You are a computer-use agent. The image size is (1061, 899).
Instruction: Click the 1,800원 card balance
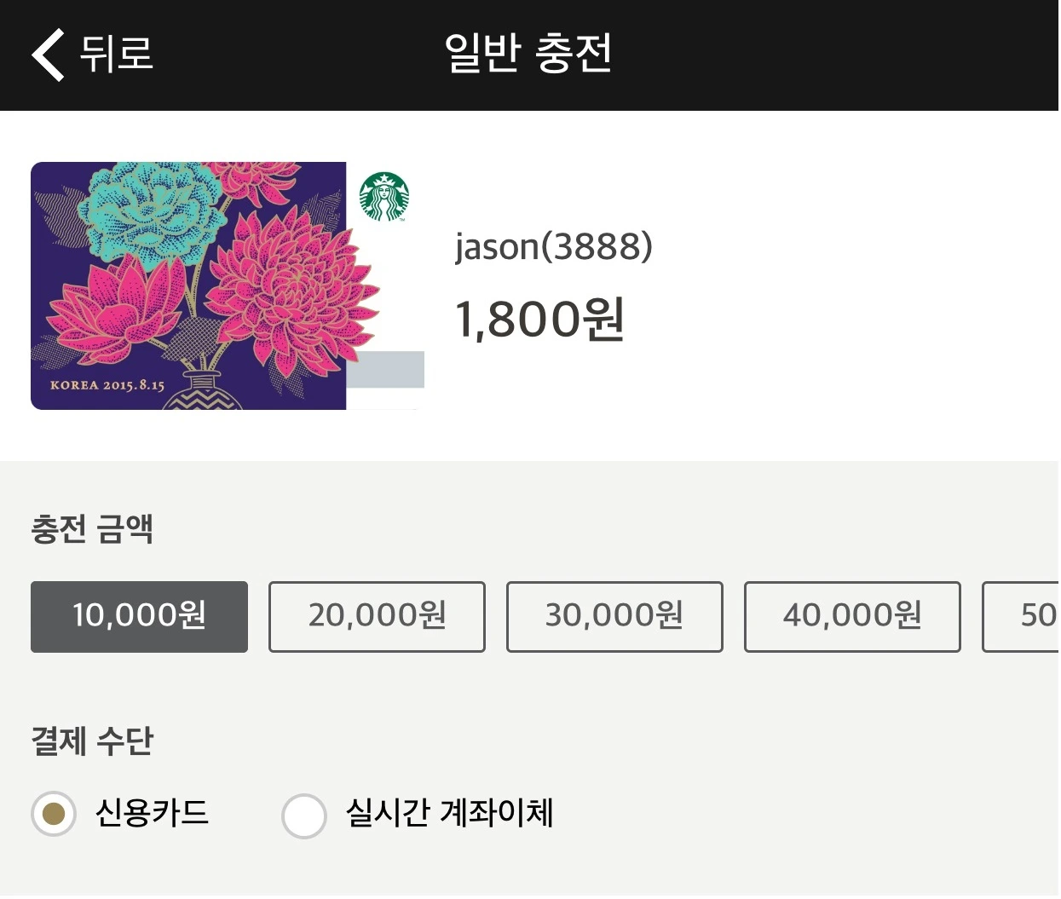(x=540, y=320)
